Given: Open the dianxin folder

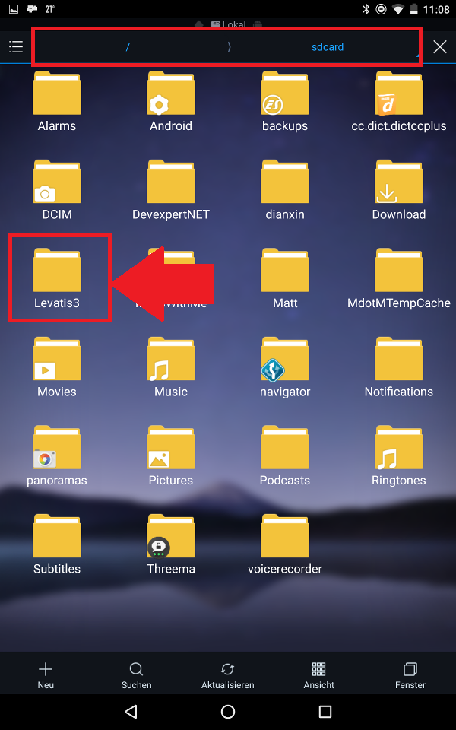Looking at the screenshot, I should tap(285, 190).
